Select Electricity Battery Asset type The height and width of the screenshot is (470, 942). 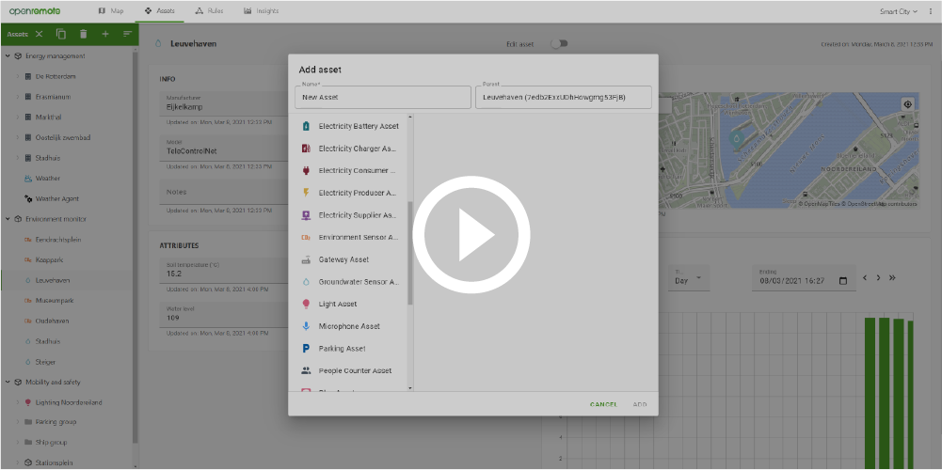pos(358,126)
